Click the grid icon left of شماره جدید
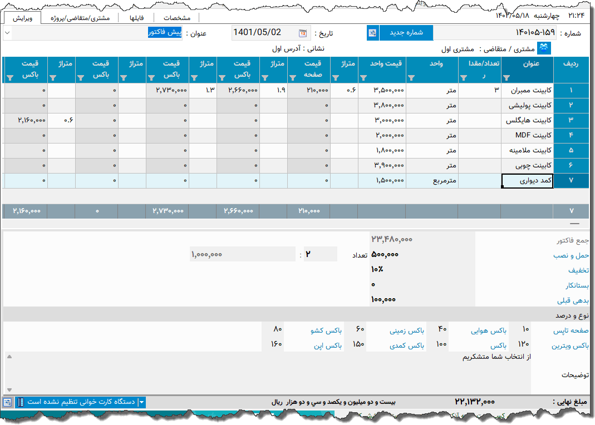 [x=372, y=33]
